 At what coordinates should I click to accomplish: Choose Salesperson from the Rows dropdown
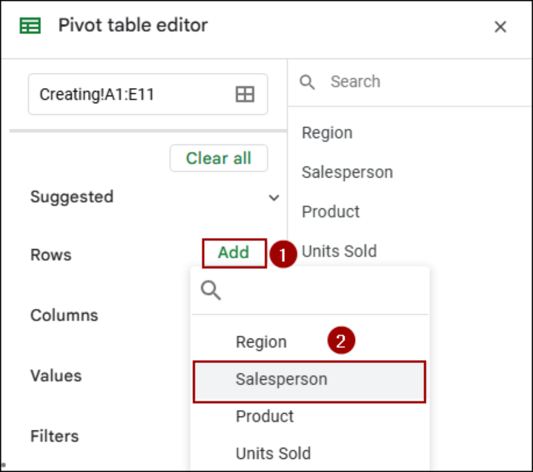click(x=282, y=380)
